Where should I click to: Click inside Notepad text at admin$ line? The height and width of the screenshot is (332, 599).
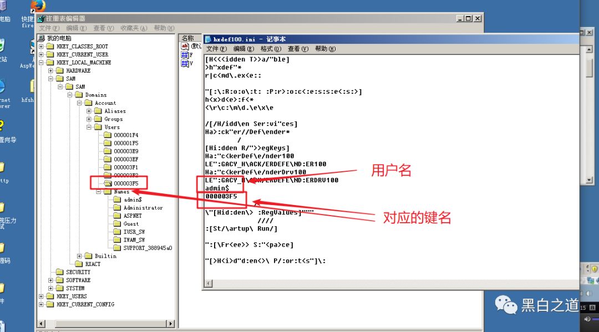[217, 188]
